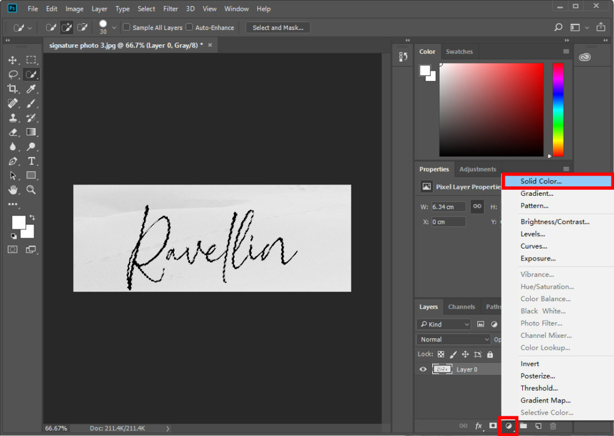The width and height of the screenshot is (614, 436).
Task: Open the Normal blending mode dropdown
Action: coord(453,339)
